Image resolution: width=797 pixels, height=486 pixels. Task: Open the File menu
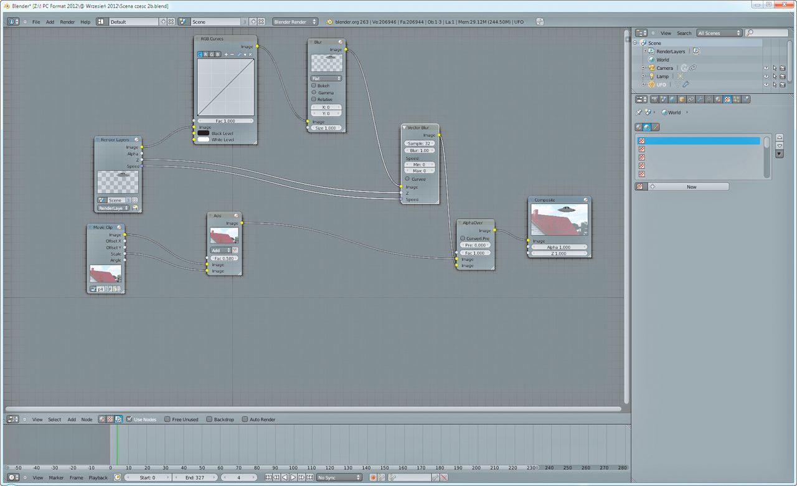(x=36, y=22)
